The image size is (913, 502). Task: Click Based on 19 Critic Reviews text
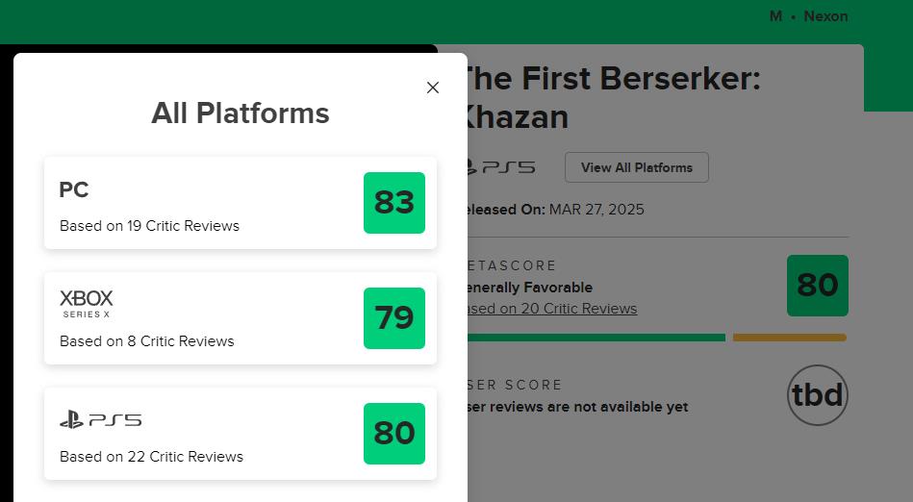(x=149, y=226)
